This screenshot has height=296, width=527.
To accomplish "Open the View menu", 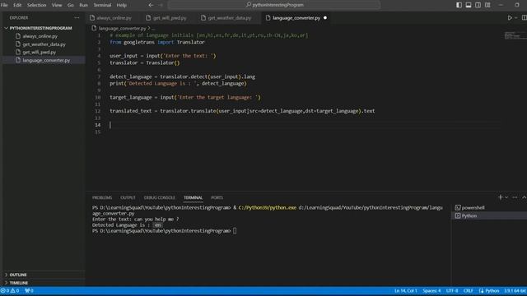I will tap(57, 5).
